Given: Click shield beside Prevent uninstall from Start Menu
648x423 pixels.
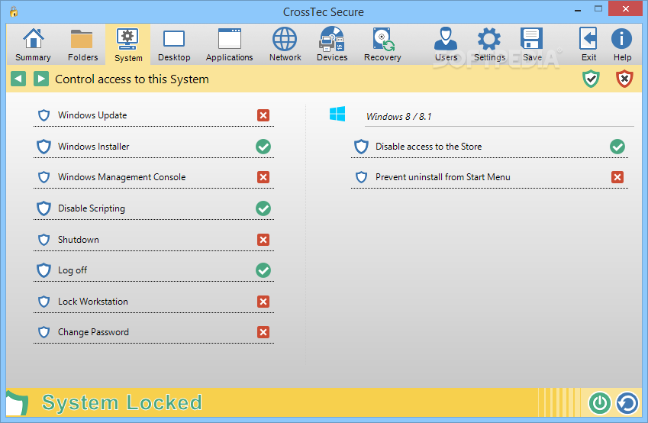Looking at the screenshot, I should (x=361, y=177).
